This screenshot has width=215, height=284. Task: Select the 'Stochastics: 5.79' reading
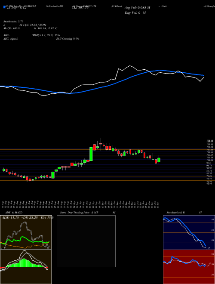tap(13, 22)
